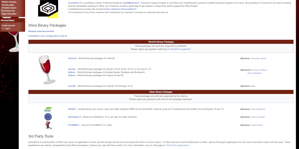Open Page information from the sidebar
The height and width of the screenshot is (149, 299).
[x=9, y=14]
